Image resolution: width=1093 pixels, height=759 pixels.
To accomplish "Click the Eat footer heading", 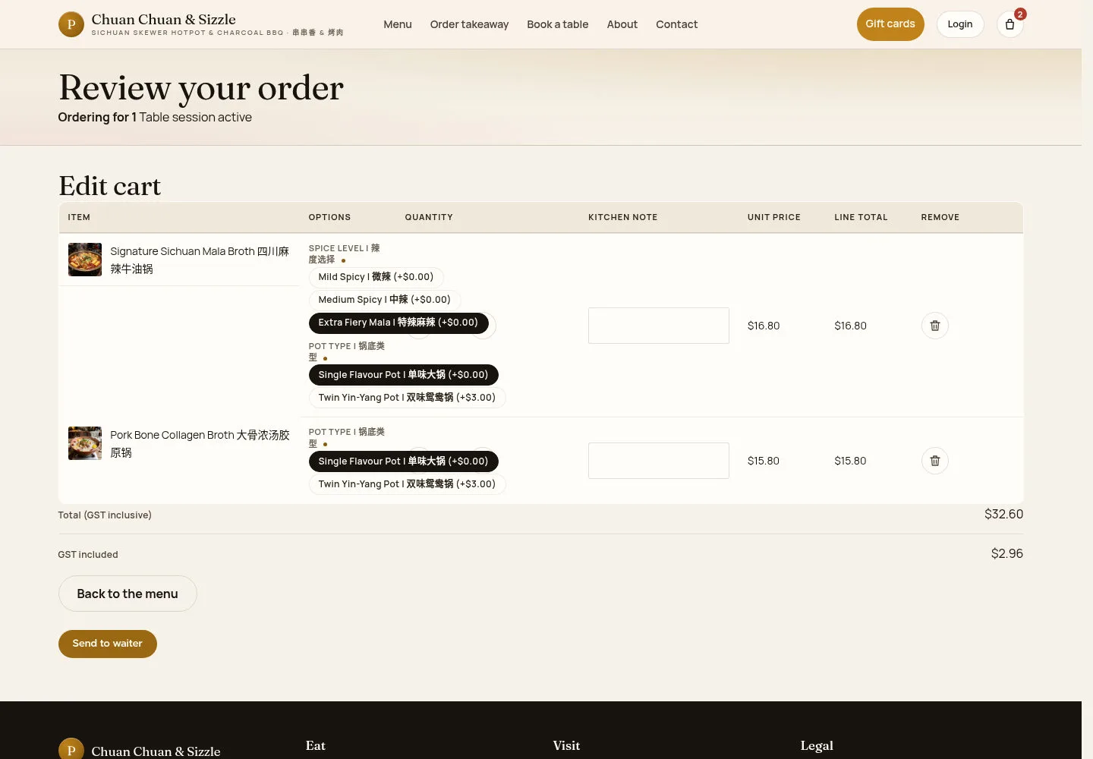I will click(x=316, y=745).
